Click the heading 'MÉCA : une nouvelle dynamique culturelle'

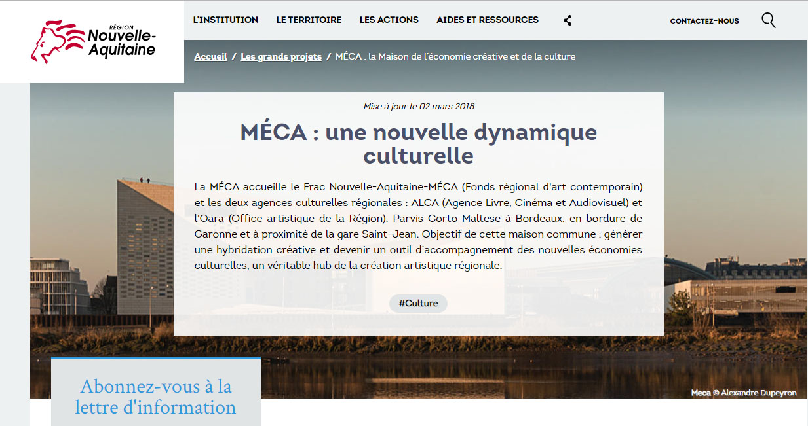419,144
